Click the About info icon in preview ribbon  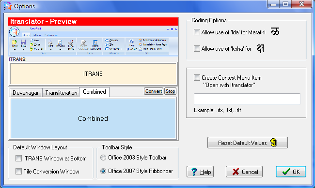coord(128,49)
